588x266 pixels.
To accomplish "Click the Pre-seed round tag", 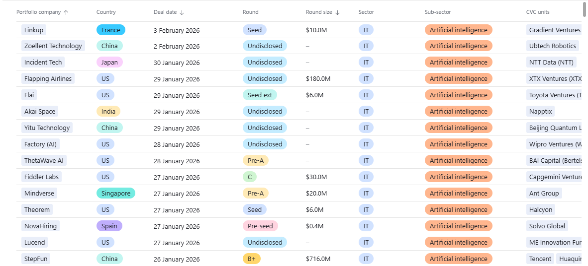I will tap(260, 226).
